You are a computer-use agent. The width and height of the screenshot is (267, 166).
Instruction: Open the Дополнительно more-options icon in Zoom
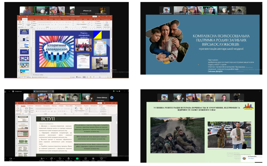[x=102, y=159]
